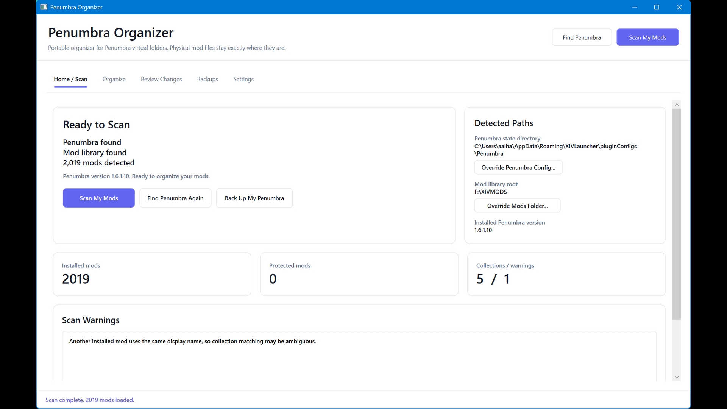
Task: Click the 'Ready to Scan' heading
Action: tap(97, 125)
